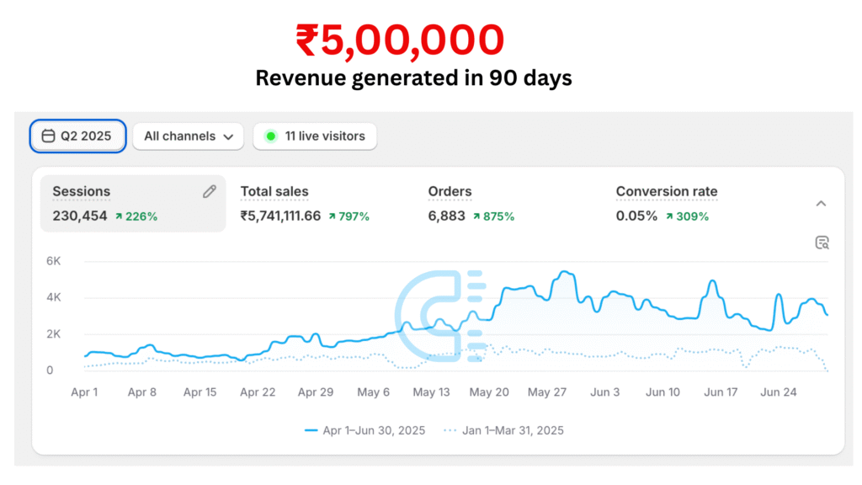Click the Conversion rate 309% trend arrow
862x485 pixels.
(669, 216)
